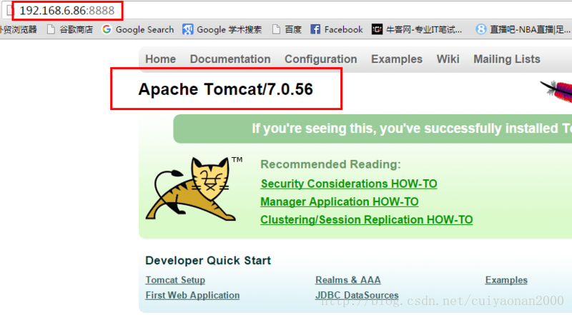Open the First Web Application link
This screenshot has height=315, width=572.
click(192, 295)
